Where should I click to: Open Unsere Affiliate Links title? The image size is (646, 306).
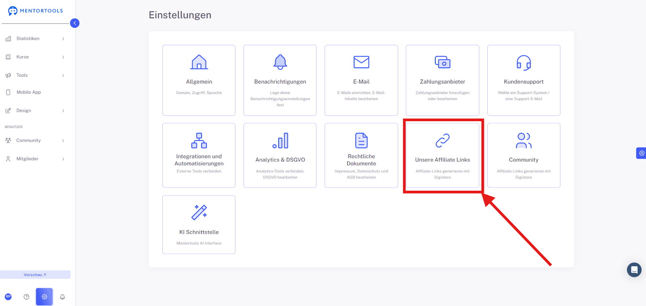(443, 160)
